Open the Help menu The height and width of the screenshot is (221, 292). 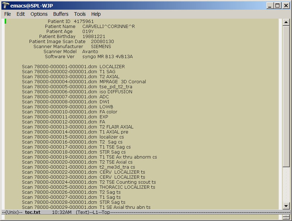[x=96, y=14]
